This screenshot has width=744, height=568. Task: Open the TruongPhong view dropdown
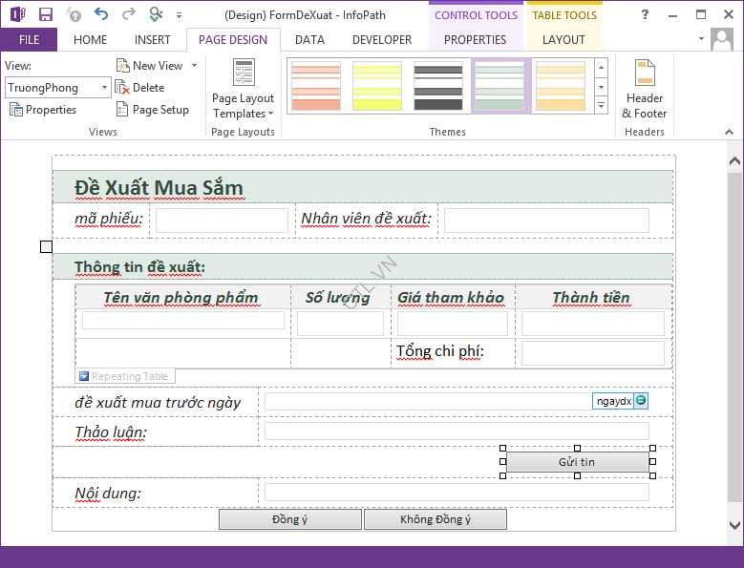click(x=105, y=88)
